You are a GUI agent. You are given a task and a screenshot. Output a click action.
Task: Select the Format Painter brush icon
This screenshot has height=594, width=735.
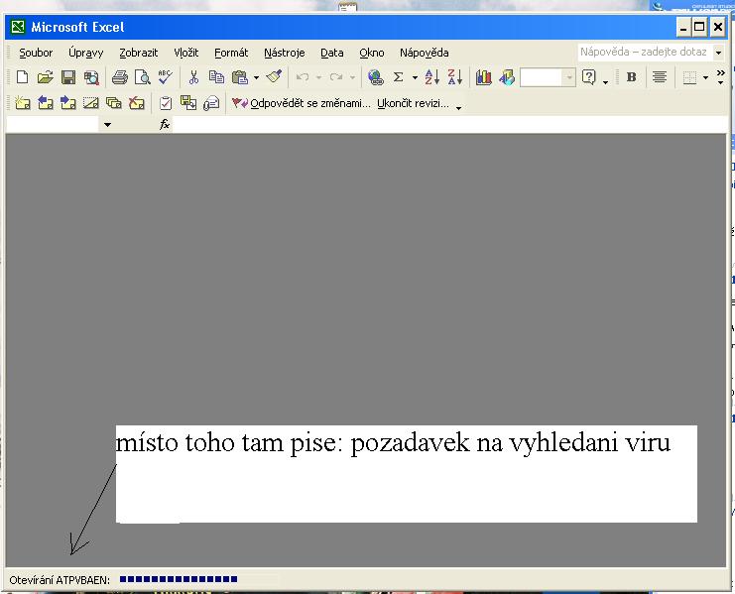275,77
